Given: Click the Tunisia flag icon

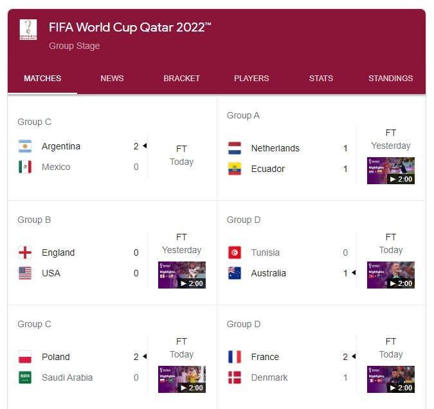Looking at the screenshot, I should [235, 252].
